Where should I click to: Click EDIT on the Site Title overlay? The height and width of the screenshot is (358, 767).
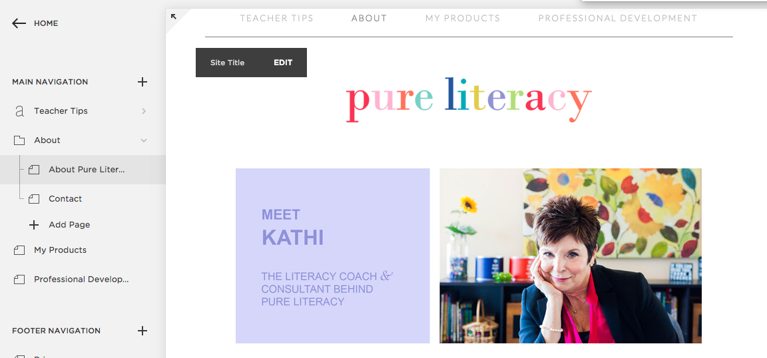(283, 63)
